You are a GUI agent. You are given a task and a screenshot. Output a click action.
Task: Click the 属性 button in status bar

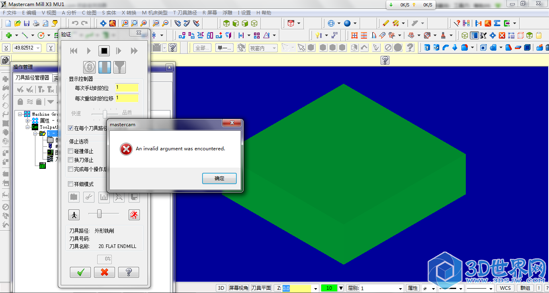(x=413, y=288)
